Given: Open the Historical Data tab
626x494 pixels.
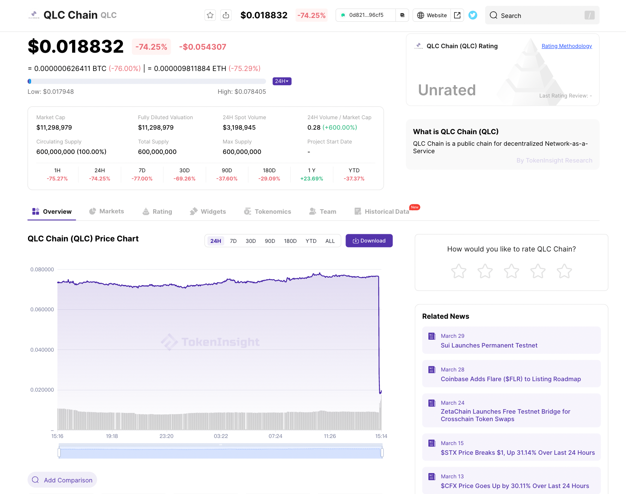Looking at the screenshot, I should click(382, 212).
